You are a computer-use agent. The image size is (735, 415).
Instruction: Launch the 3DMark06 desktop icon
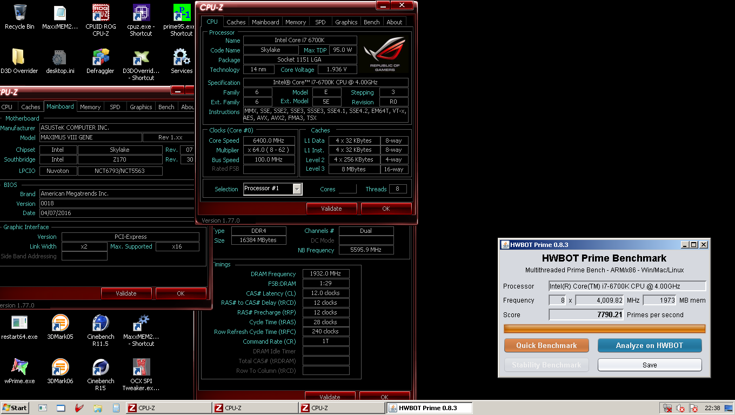60,371
